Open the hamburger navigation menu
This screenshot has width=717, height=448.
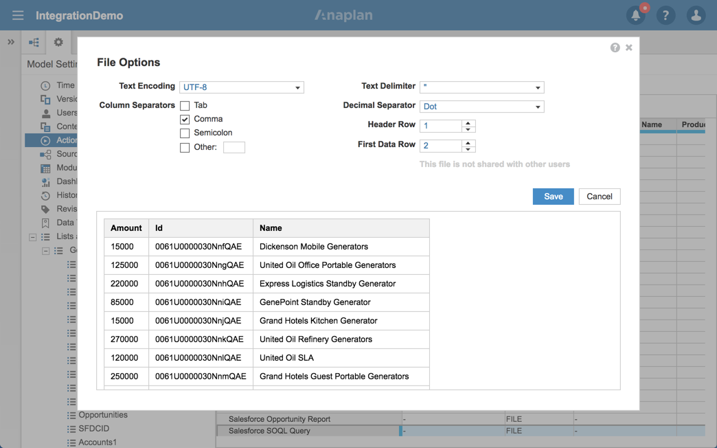(18, 16)
